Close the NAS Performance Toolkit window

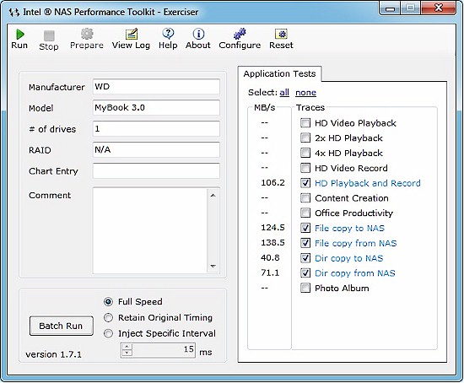click(438, 8)
